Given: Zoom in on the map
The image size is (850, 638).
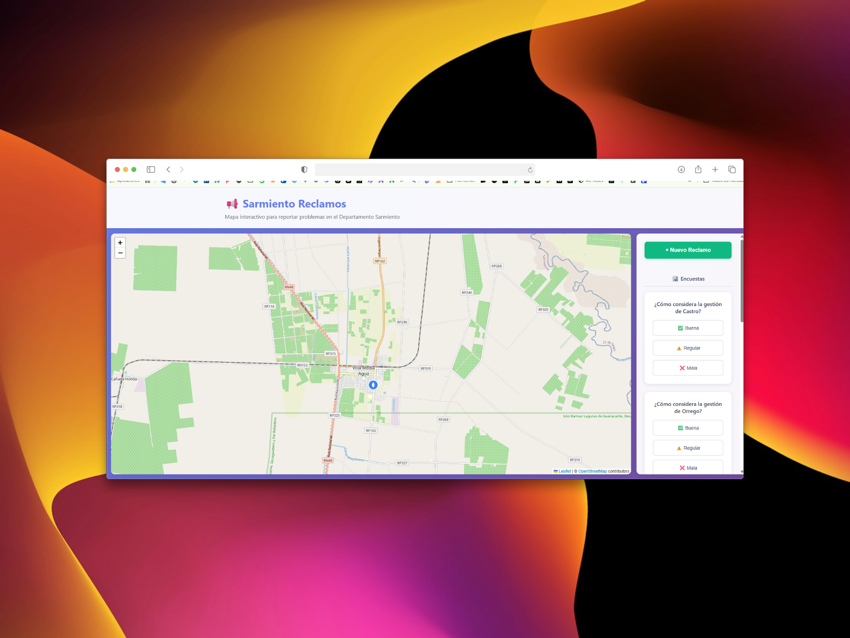Looking at the screenshot, I should [120, 243].
